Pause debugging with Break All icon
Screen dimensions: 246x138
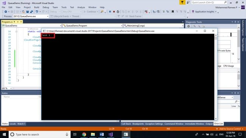[110, 12]
